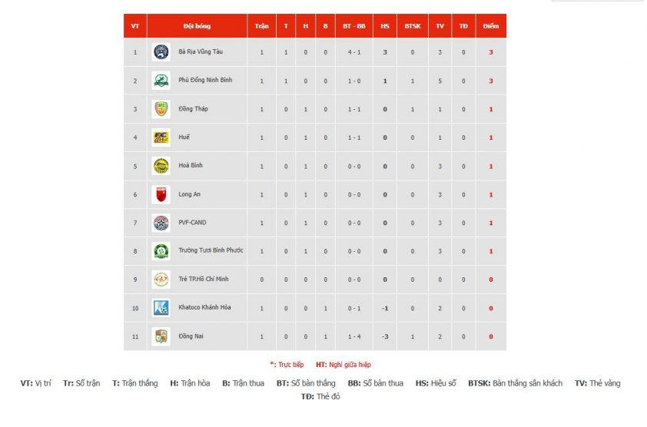
Task: Open the Khatoco Khánh Hòa team name
Action: [204, 307]
